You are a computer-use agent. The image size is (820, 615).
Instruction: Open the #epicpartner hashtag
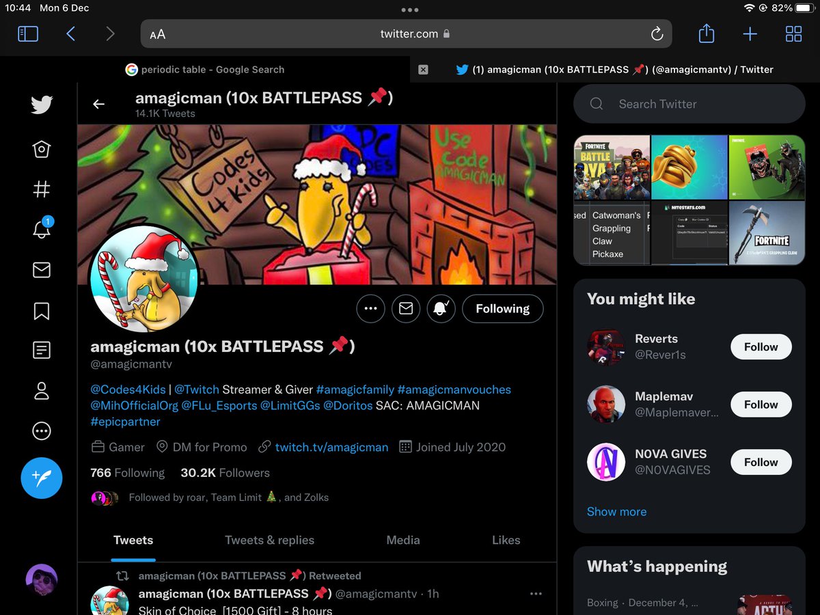(125, 422)
